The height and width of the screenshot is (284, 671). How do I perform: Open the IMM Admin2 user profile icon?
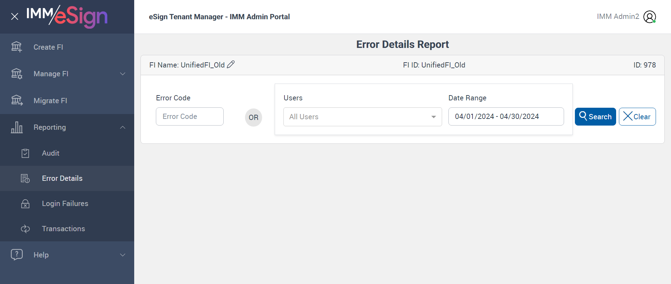649,17
